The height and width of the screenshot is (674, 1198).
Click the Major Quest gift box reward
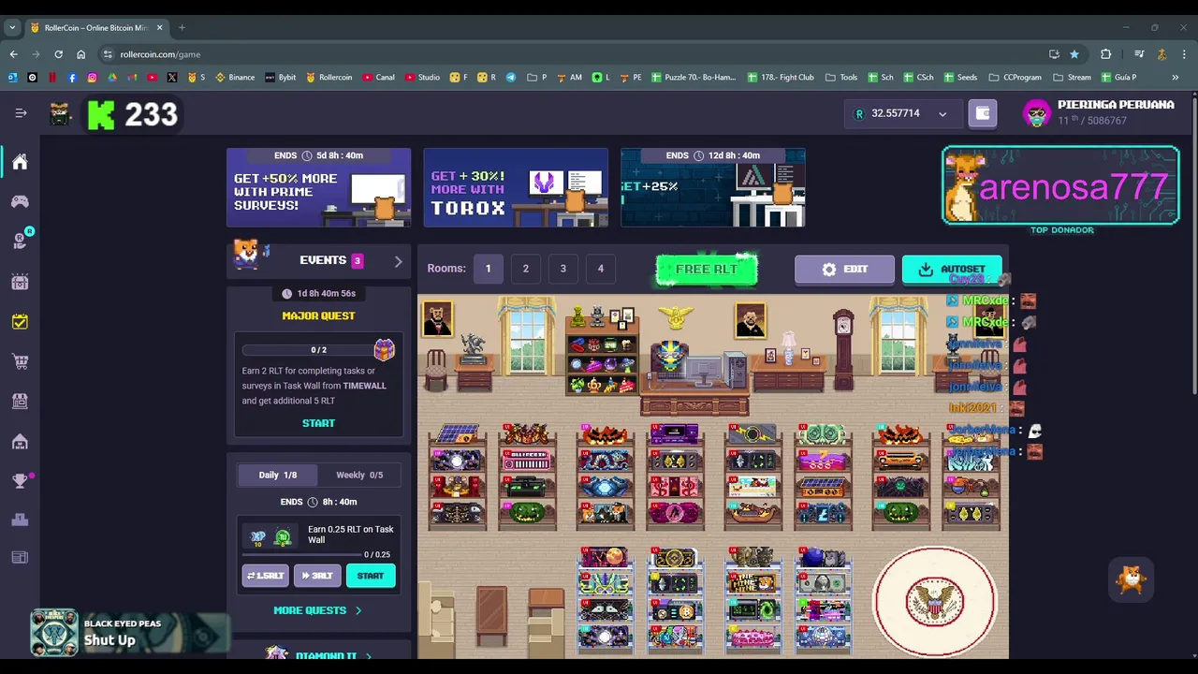pos(384,349)
